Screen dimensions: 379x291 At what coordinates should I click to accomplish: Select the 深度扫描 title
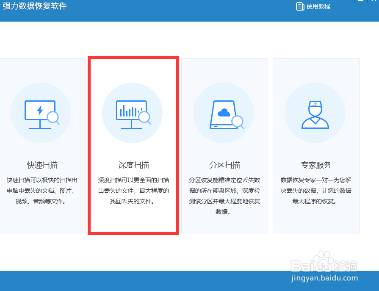[x=133, y=165]
